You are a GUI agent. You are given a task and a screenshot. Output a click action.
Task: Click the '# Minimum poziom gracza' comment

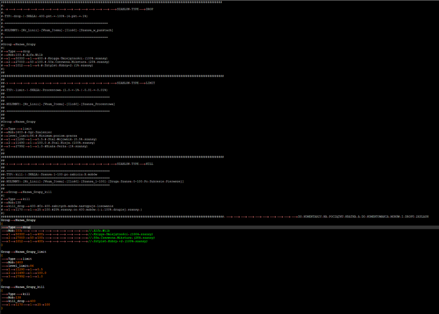pyautogui.click(x=55, y=136)
